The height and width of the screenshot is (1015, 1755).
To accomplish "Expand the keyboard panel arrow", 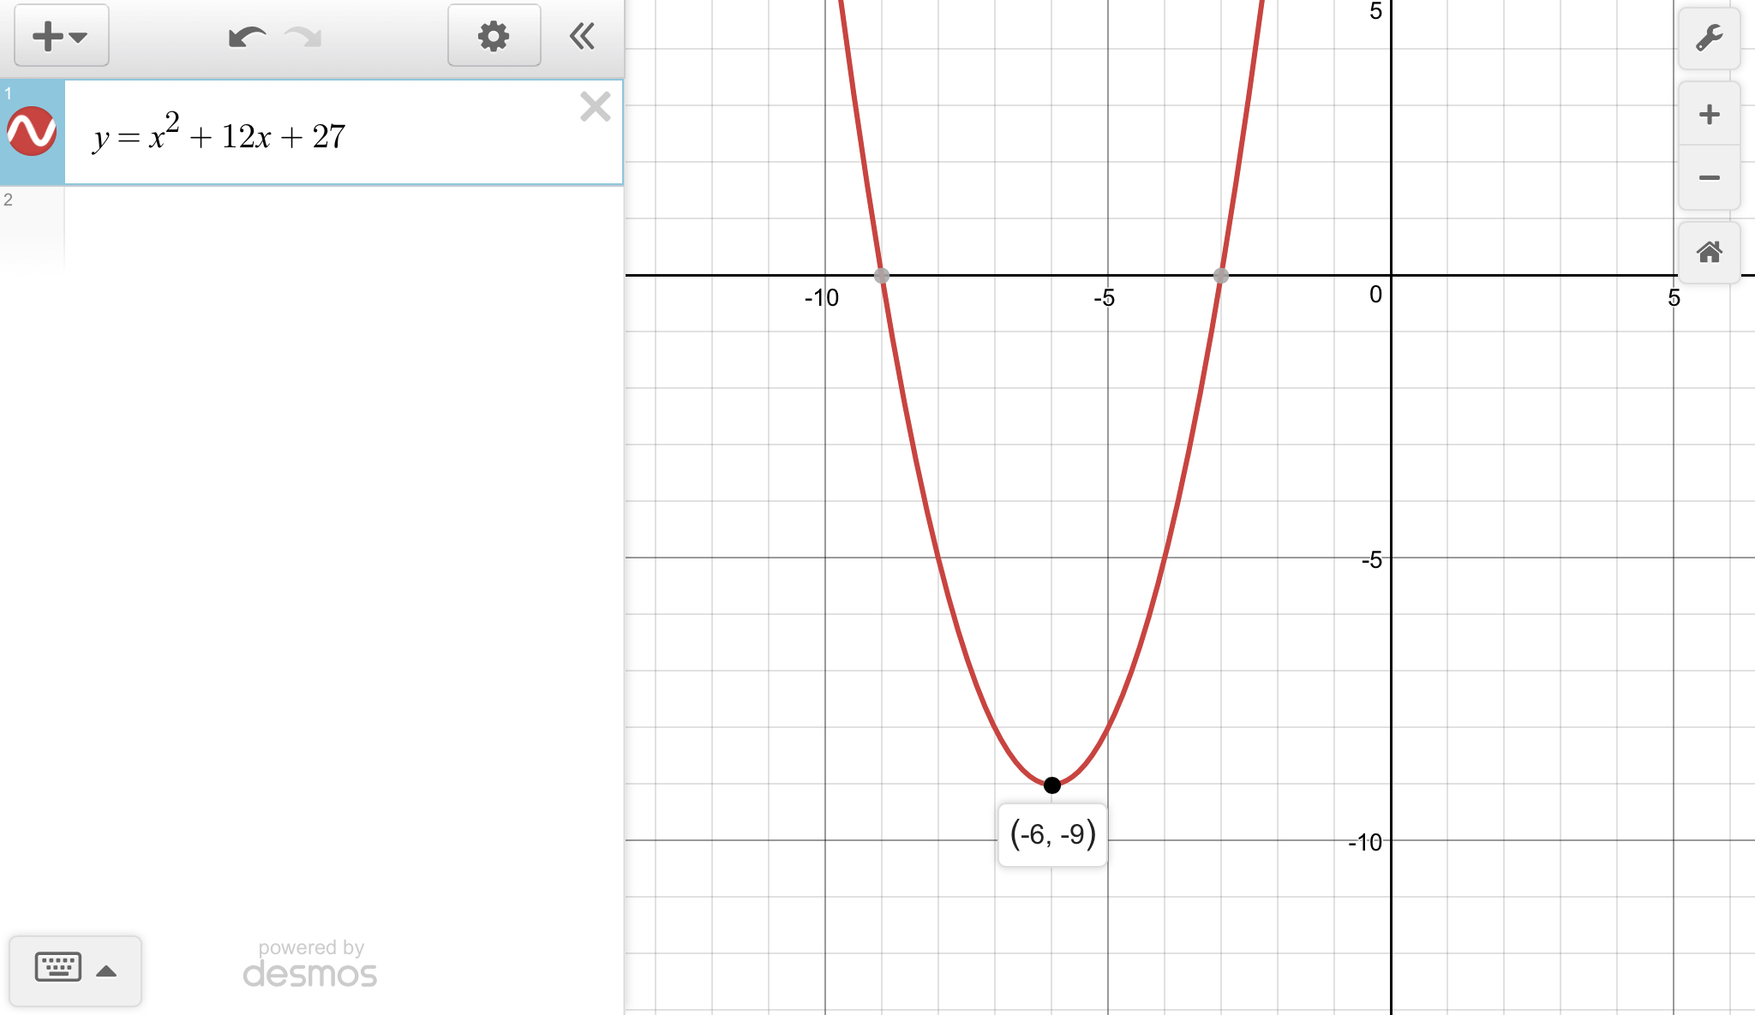I will 106,970.
